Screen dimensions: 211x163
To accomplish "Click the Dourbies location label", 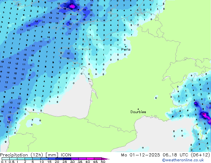I will [138, 112].
